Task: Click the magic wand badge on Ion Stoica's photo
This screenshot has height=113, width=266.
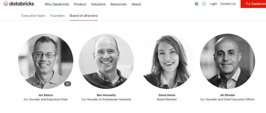Action: pos(68,84)
